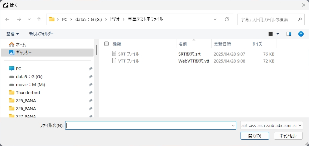Toggle the select-all checkbox in header
309x146 pixels.
tap(107, 44)
